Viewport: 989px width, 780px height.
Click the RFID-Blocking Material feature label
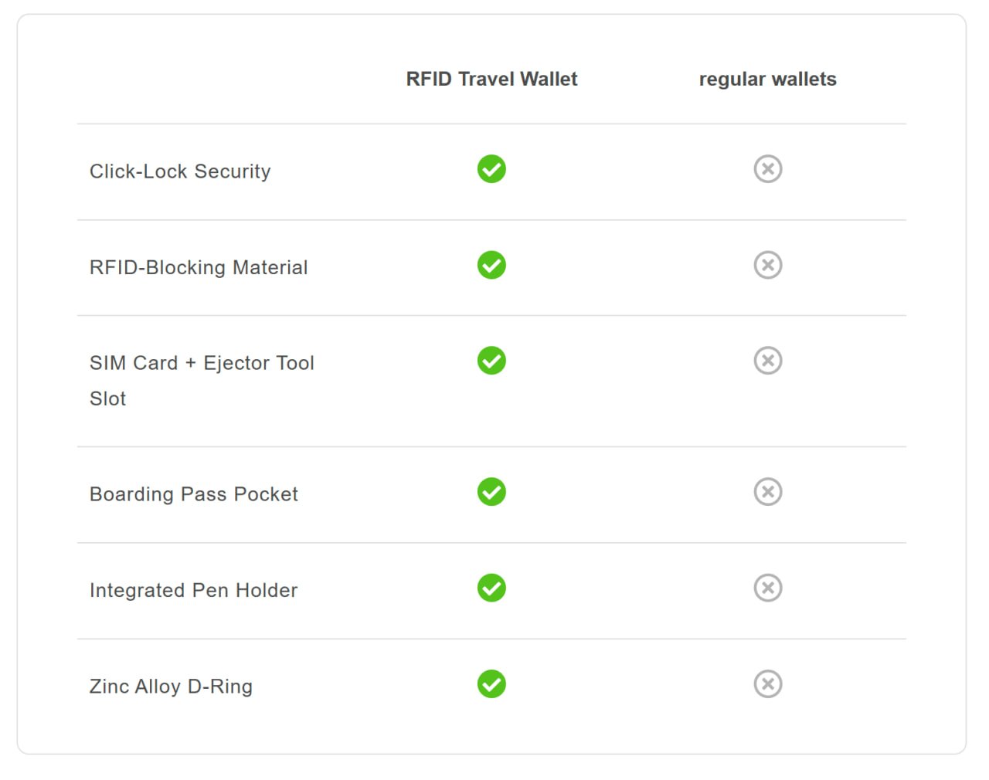click(199, 267)
